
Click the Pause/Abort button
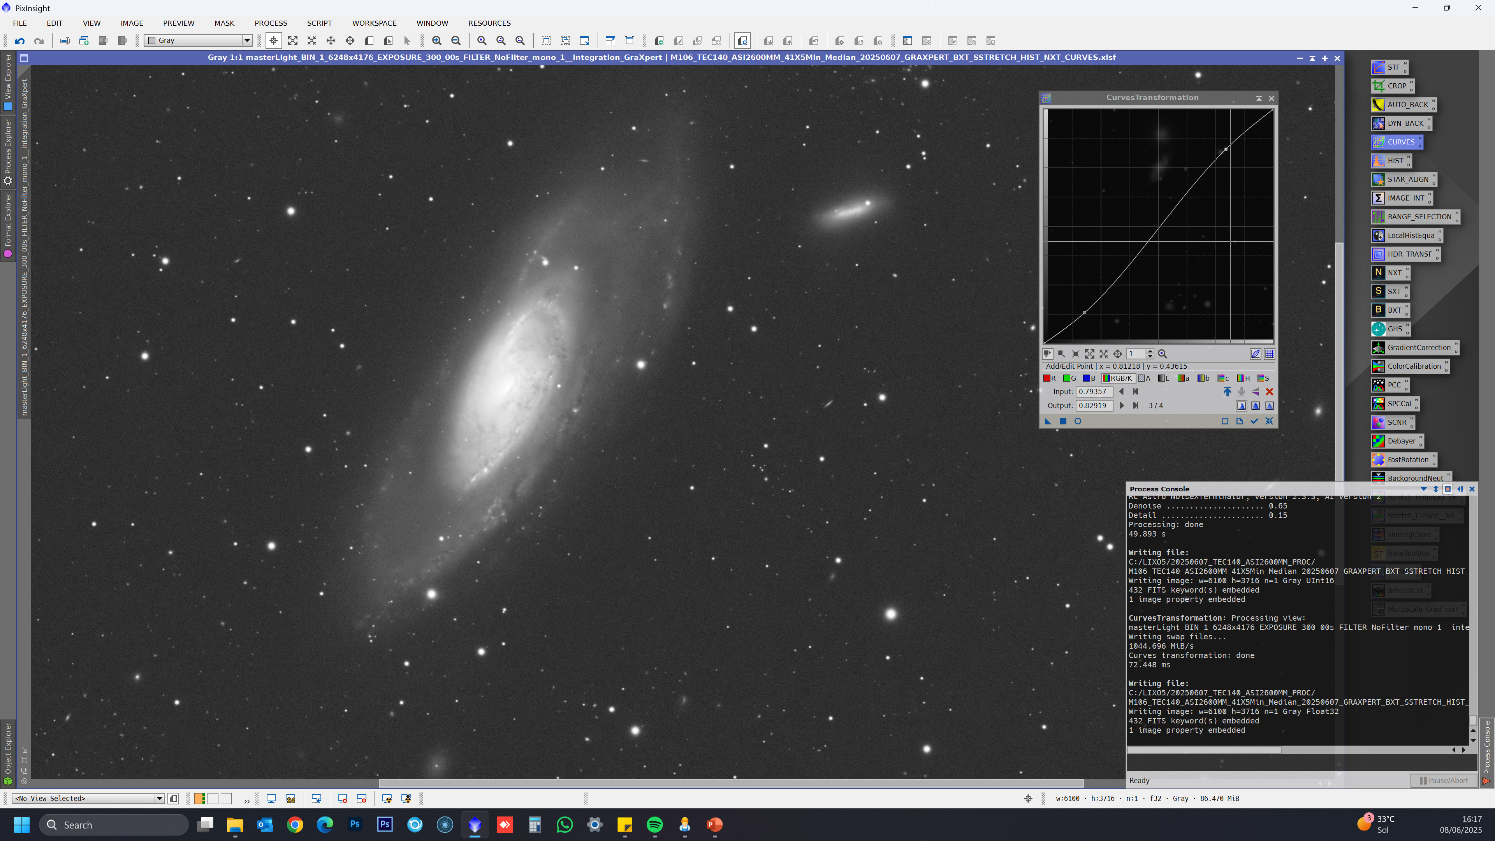point(1443,781)
